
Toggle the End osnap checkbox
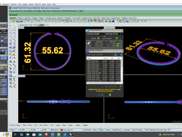10,125
